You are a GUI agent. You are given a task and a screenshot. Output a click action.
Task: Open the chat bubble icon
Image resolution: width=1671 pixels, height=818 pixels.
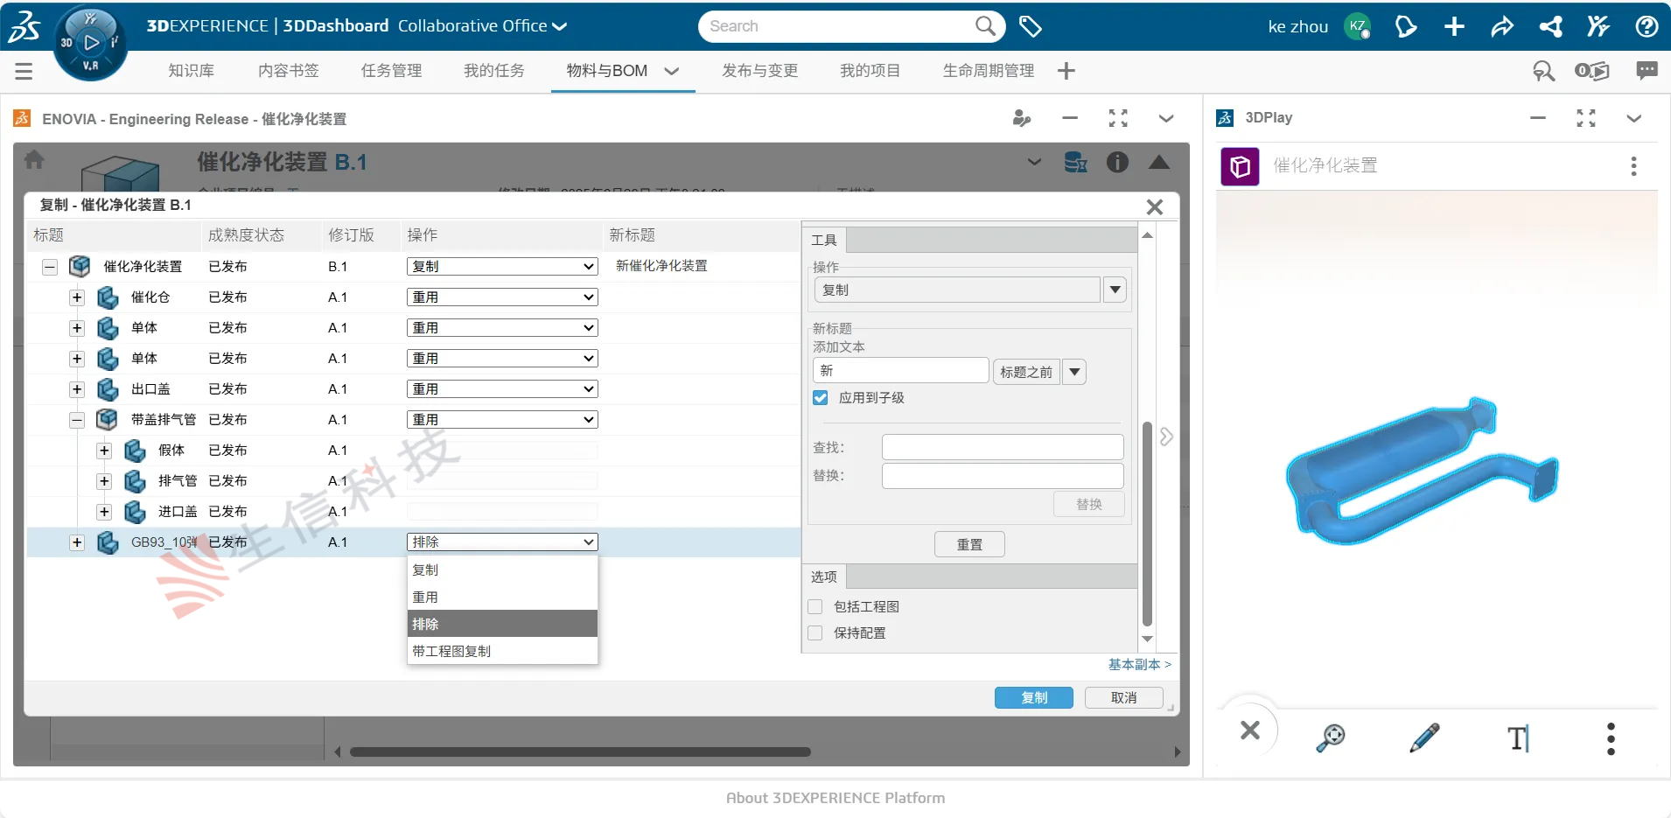1647,71
